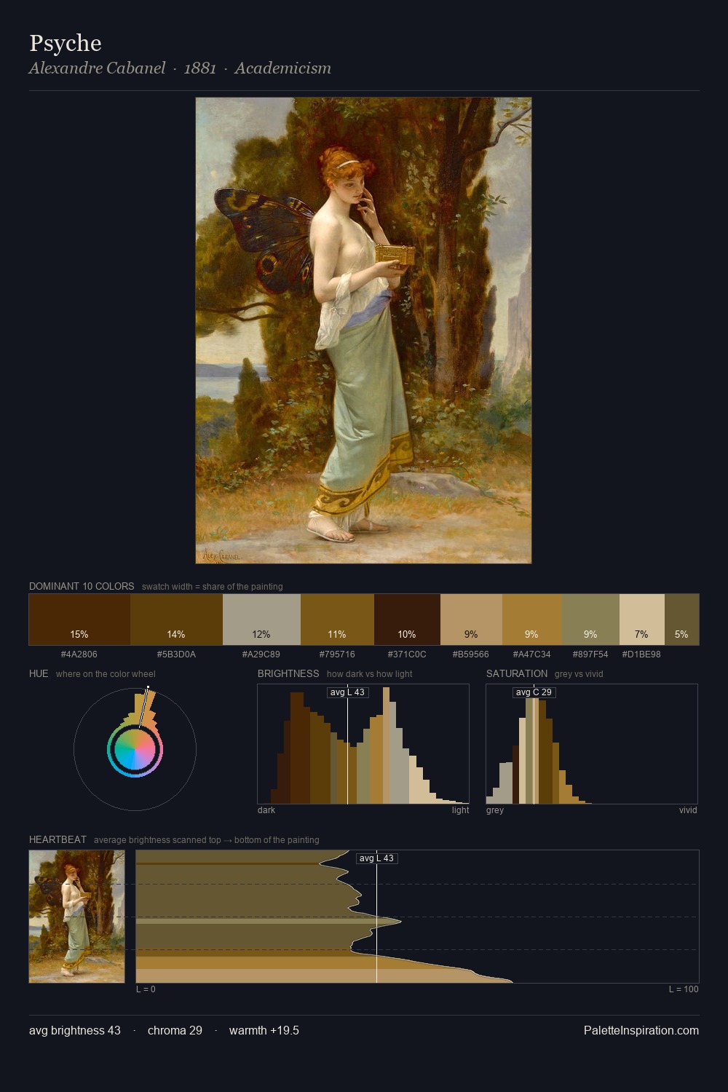The image size is (728, 1092).
Task: Click the heartbeat painting thumbnail
Action: click(x=76, y=917)
